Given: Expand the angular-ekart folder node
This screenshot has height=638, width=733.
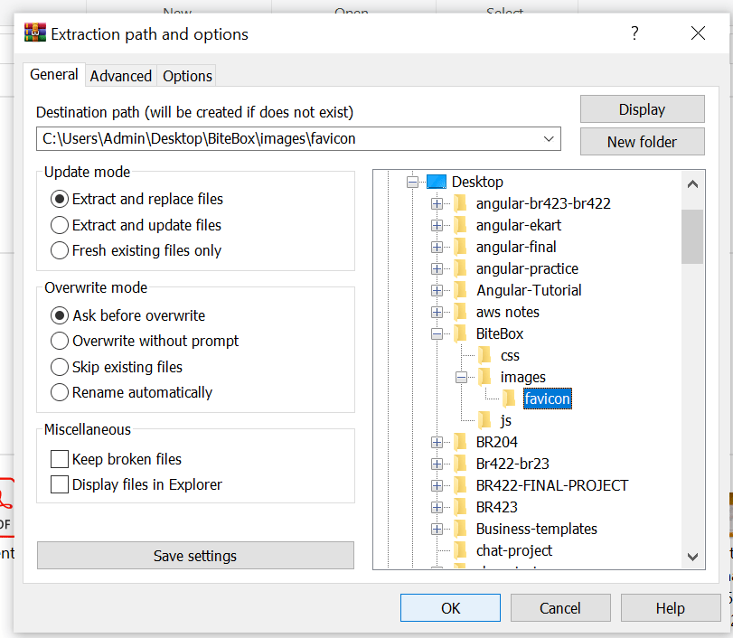Looking at the screenshot, I should 437,225.
